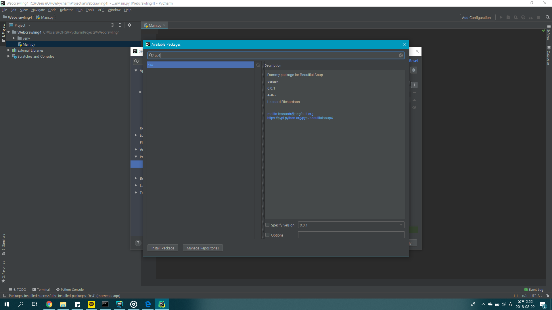Open KakaoTalk from the taskbar
The width and height of the screenshot is (552, 310).
pyautogui.click(x=91, y=304)
